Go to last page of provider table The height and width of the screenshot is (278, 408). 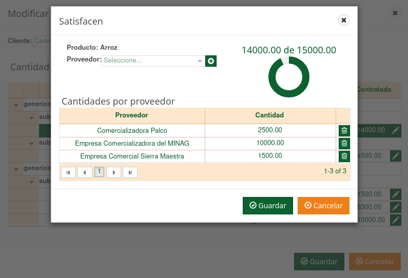pos(130,172)
